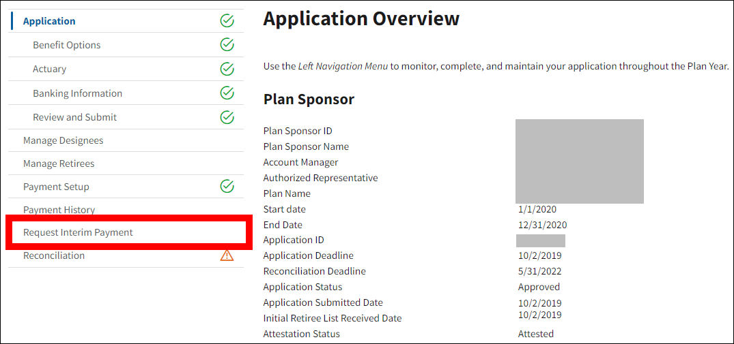Click the Actuary green checkmark icon
The height and width of the screenshot is (344, 734).
click(x=227, y=69)
